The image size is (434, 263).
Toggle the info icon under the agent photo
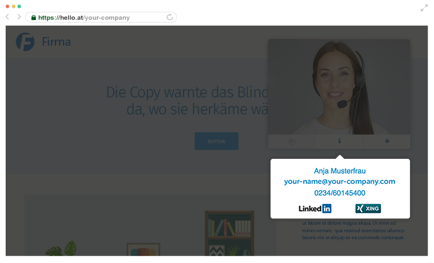point(340,141)
